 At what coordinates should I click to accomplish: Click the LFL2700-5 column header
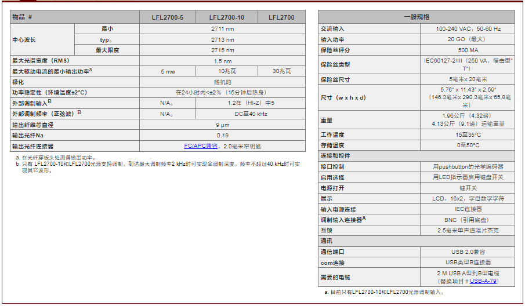(x=167, y=18)
